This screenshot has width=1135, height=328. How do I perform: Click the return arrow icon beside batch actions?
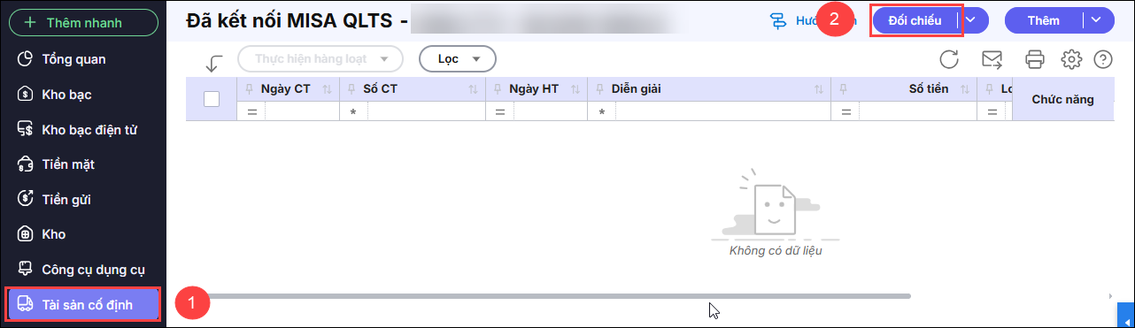click(x=213, y=63)
